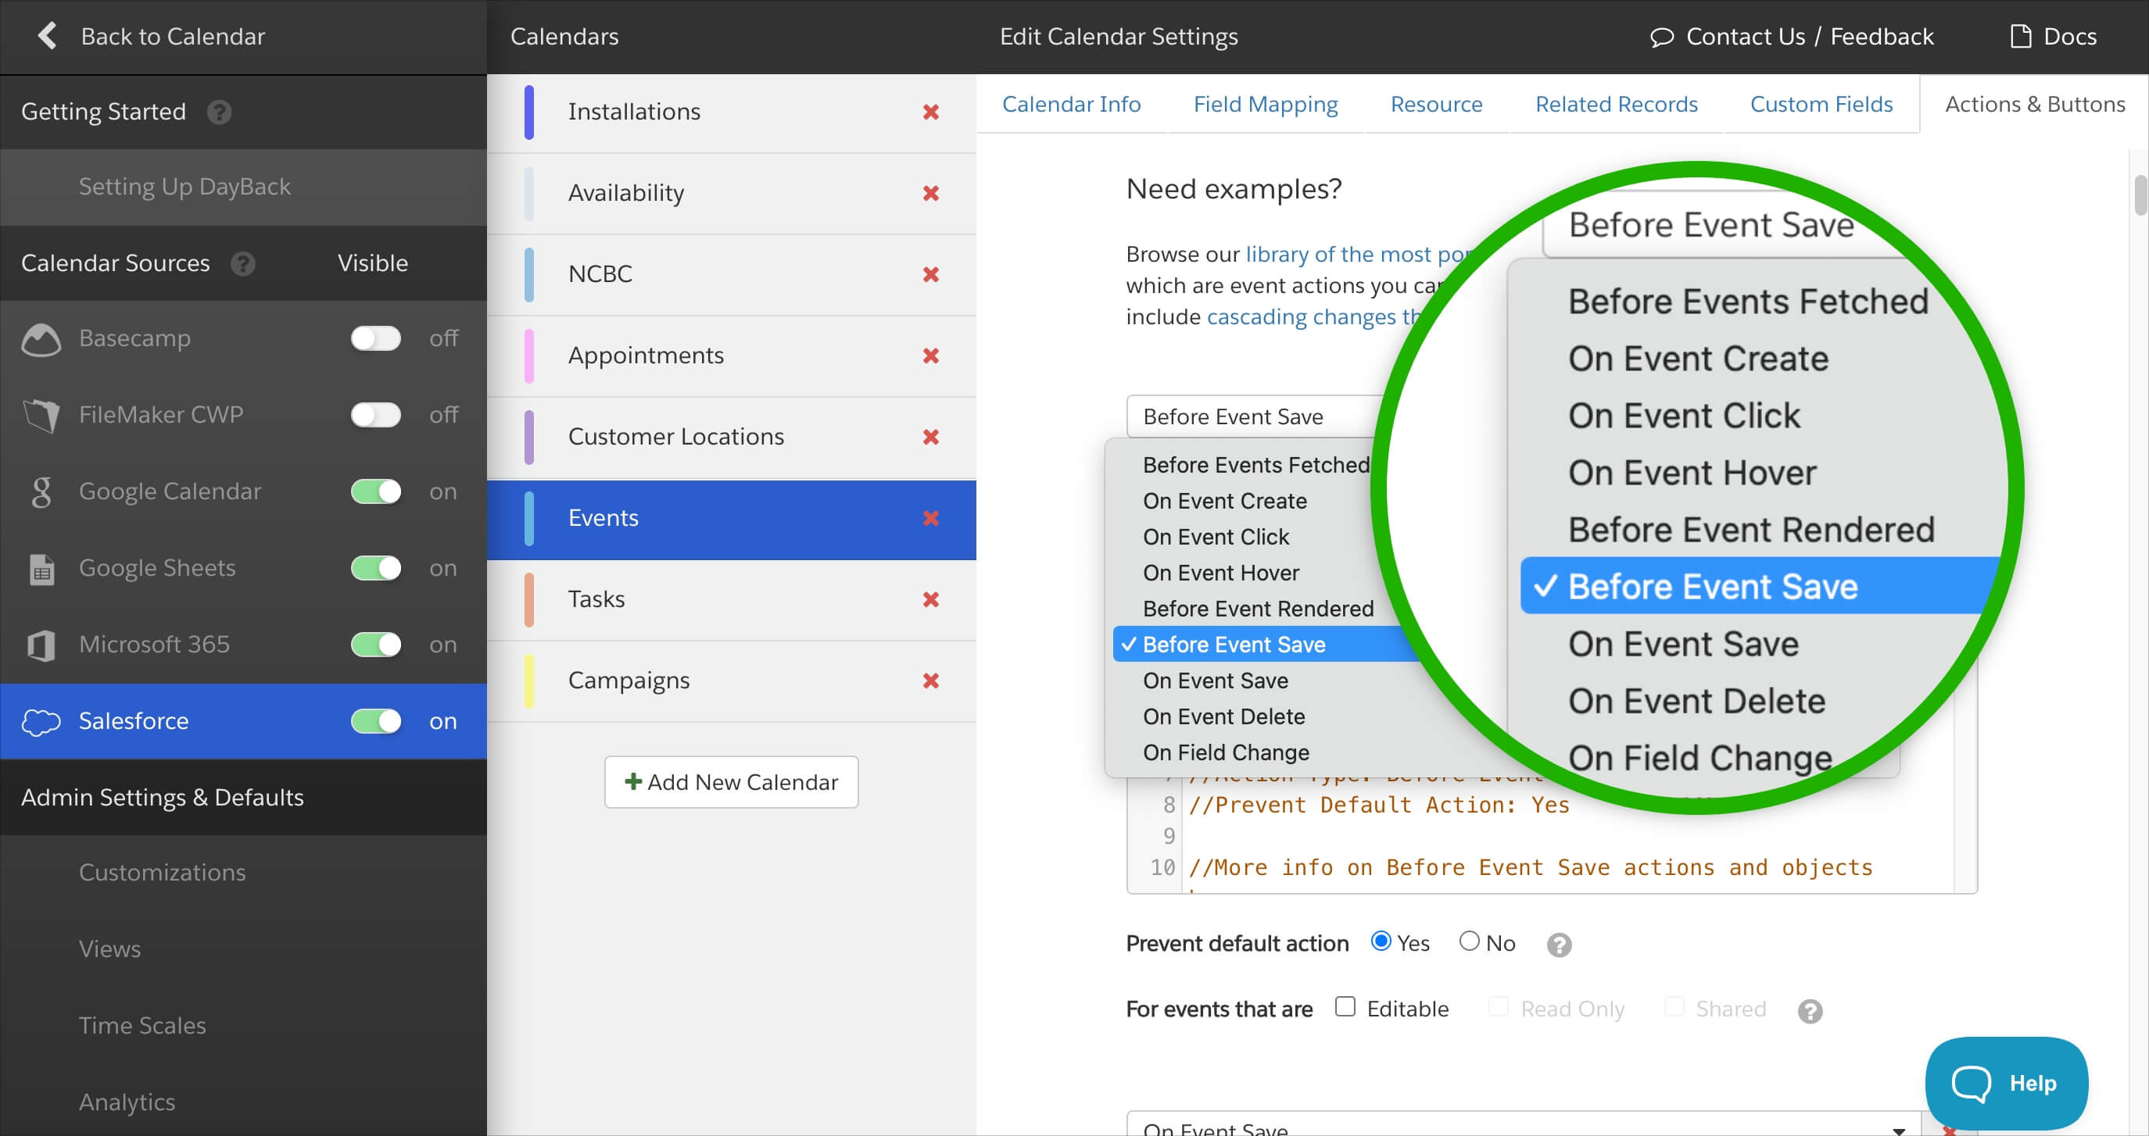Click the help icon beside Prevent default action
This screenshot has height=1136, width=2149.
pos(1558,944)
